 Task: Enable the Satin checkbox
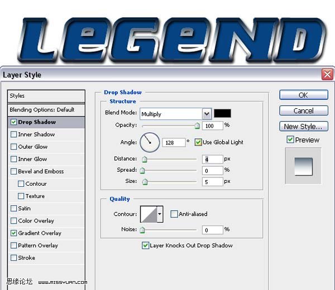(13, 209)
